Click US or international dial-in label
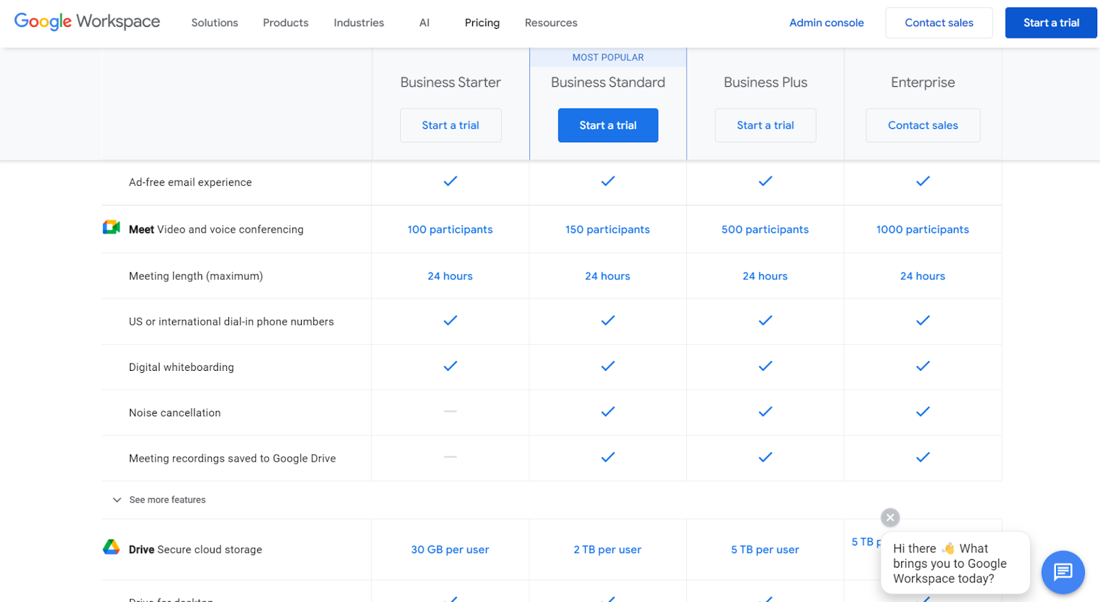This screenshot has height=602, width=1100. point(231,321)
